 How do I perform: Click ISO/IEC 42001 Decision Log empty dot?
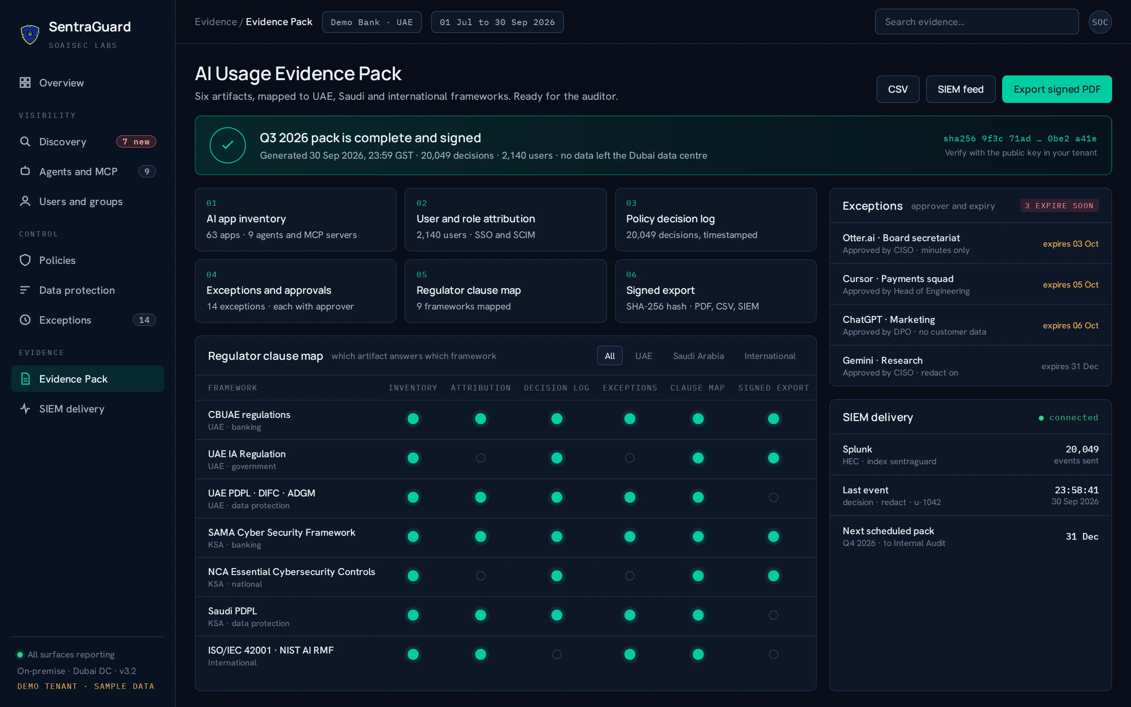[x=556, y=654]
